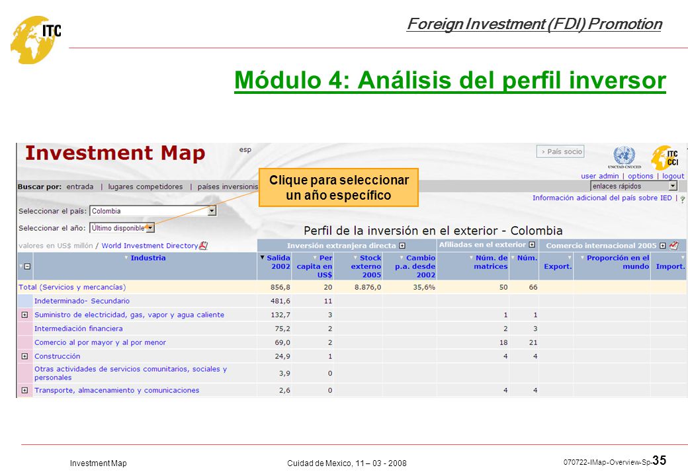Open the Indeterminado- Secundario industry link
The width and height of the screenshot is (688, 476).
click(x=82, y=301)
